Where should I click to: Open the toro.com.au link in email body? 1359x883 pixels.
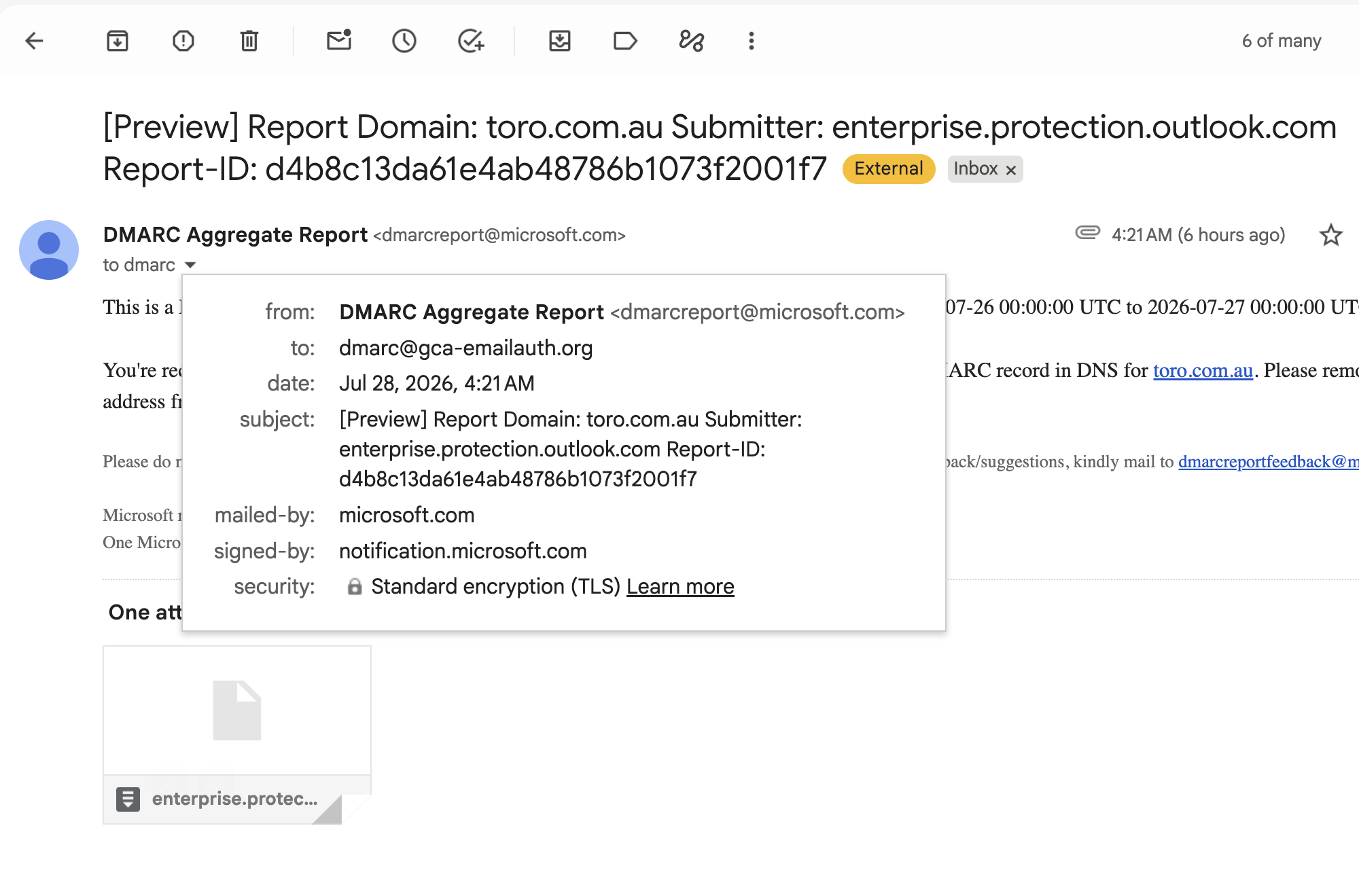click(1203, 371)
